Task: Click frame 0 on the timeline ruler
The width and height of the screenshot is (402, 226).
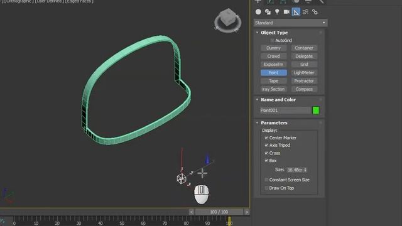Action: coord(14,223)
